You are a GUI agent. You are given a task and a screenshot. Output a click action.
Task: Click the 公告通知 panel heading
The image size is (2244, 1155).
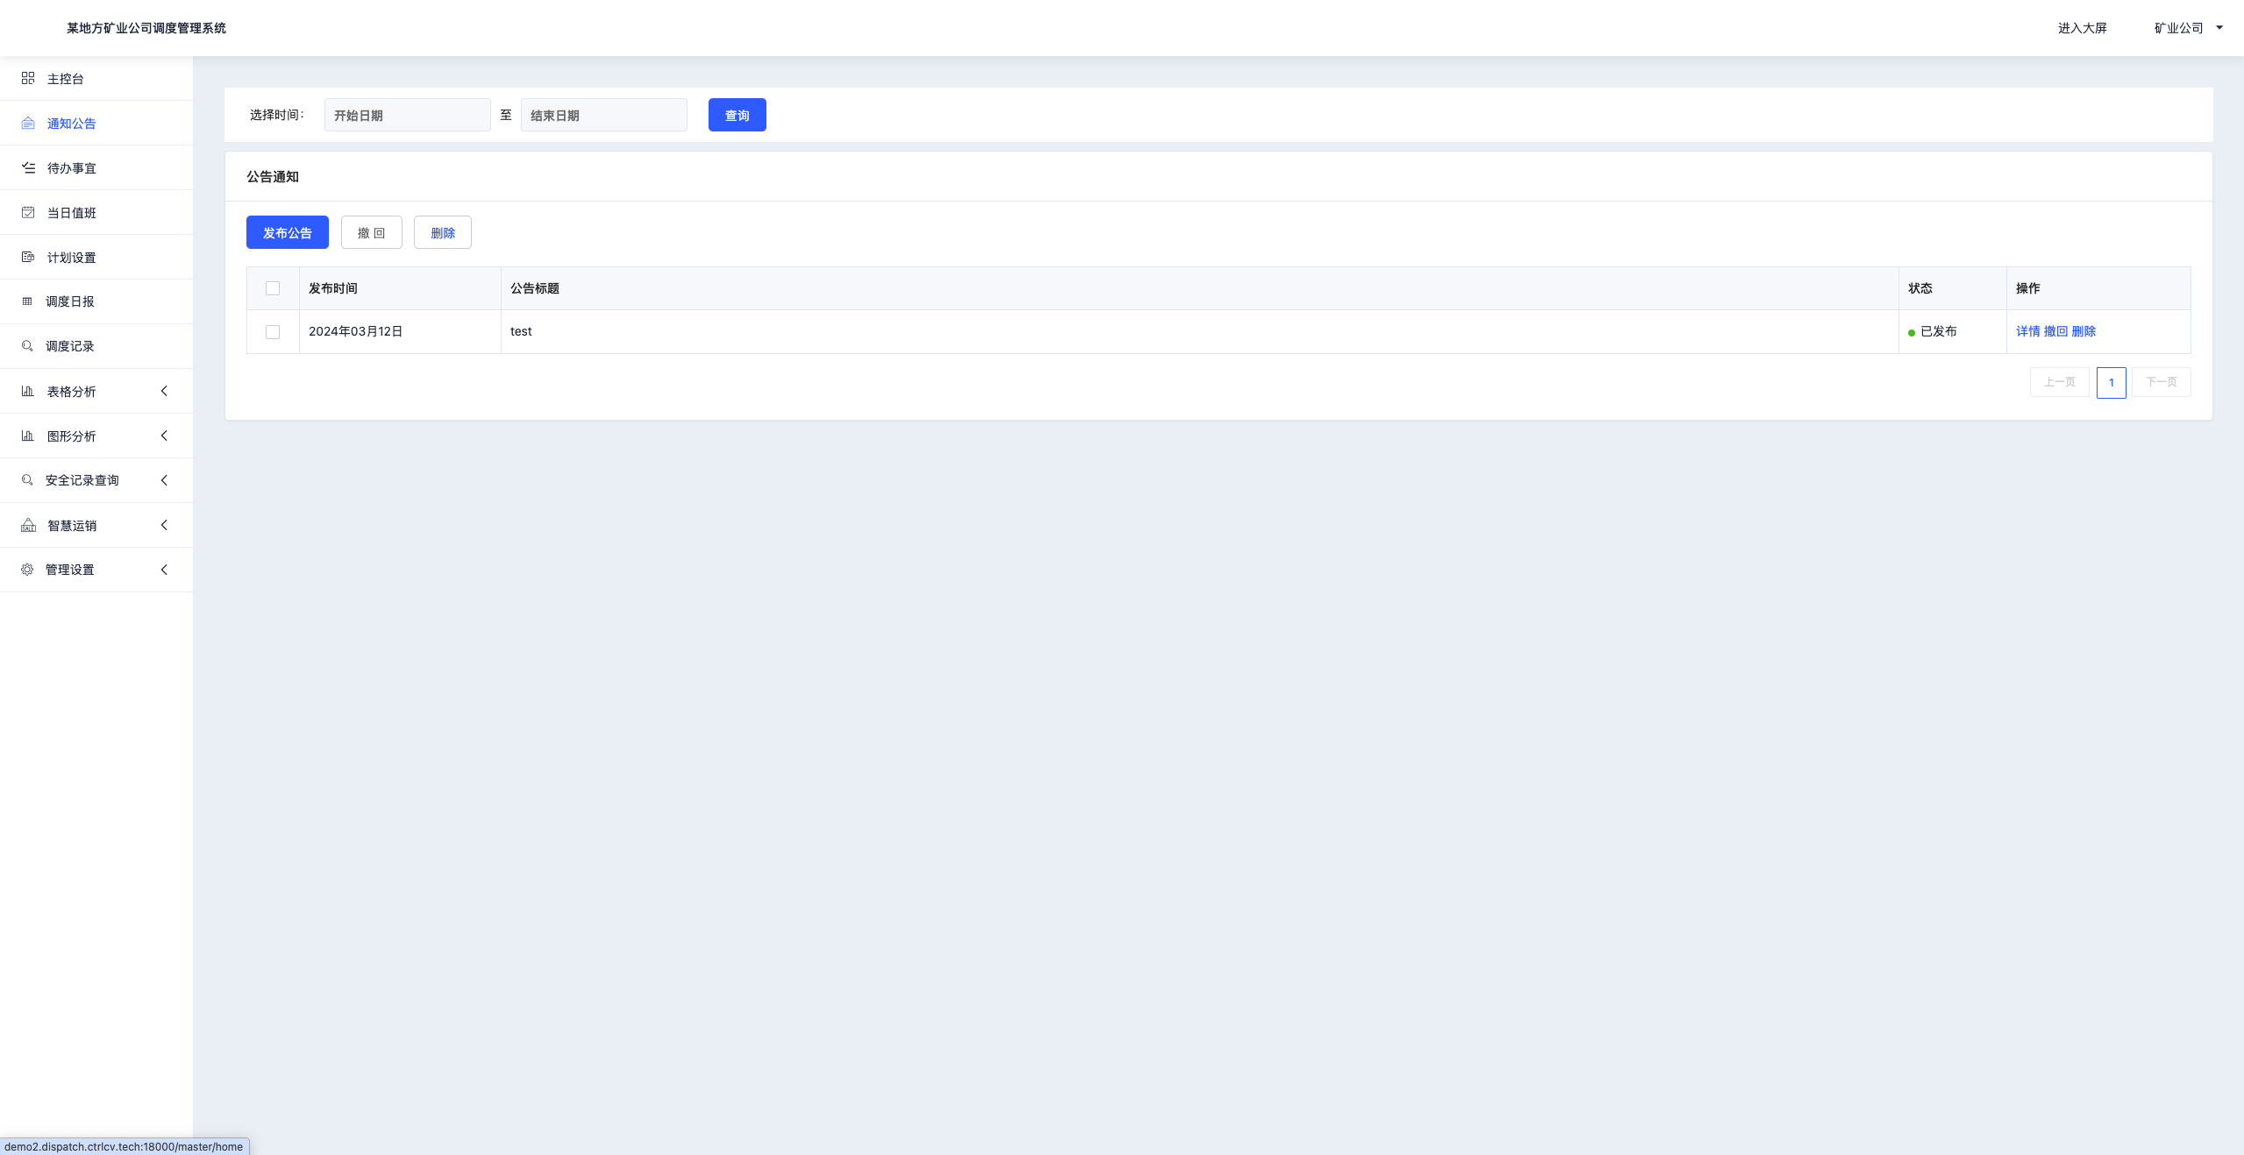(x=273, y=176)
